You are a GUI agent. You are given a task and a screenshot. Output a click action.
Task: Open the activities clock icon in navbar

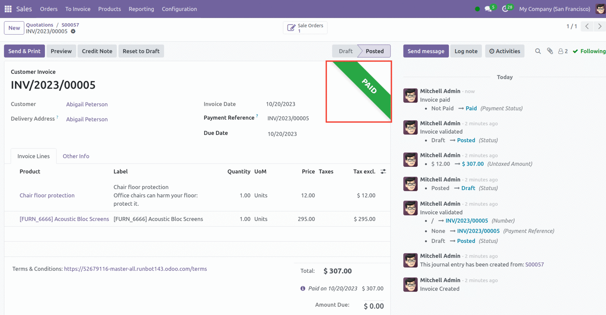pyautogui.click(x=505, y=9)
